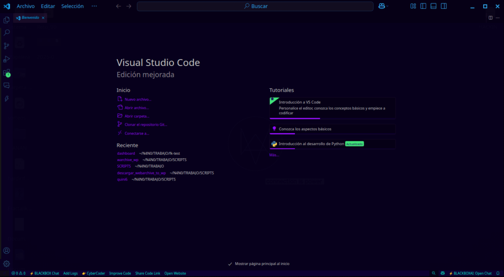
Task: Go forward with the right arrow
Action: coord(129,6)
